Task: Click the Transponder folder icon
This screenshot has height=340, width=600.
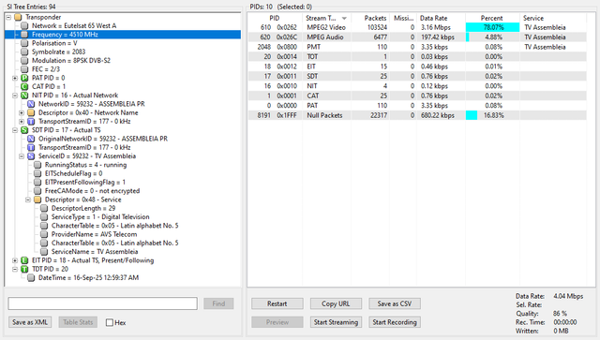Action: click(18, 17)
